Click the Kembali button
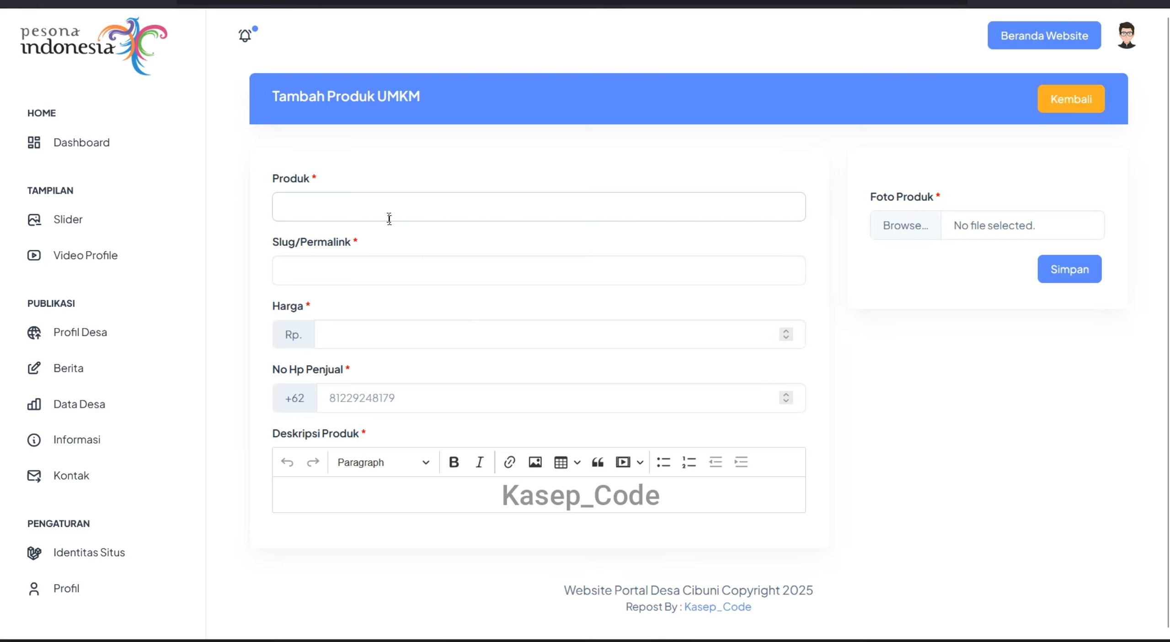 click(1071, 99)
